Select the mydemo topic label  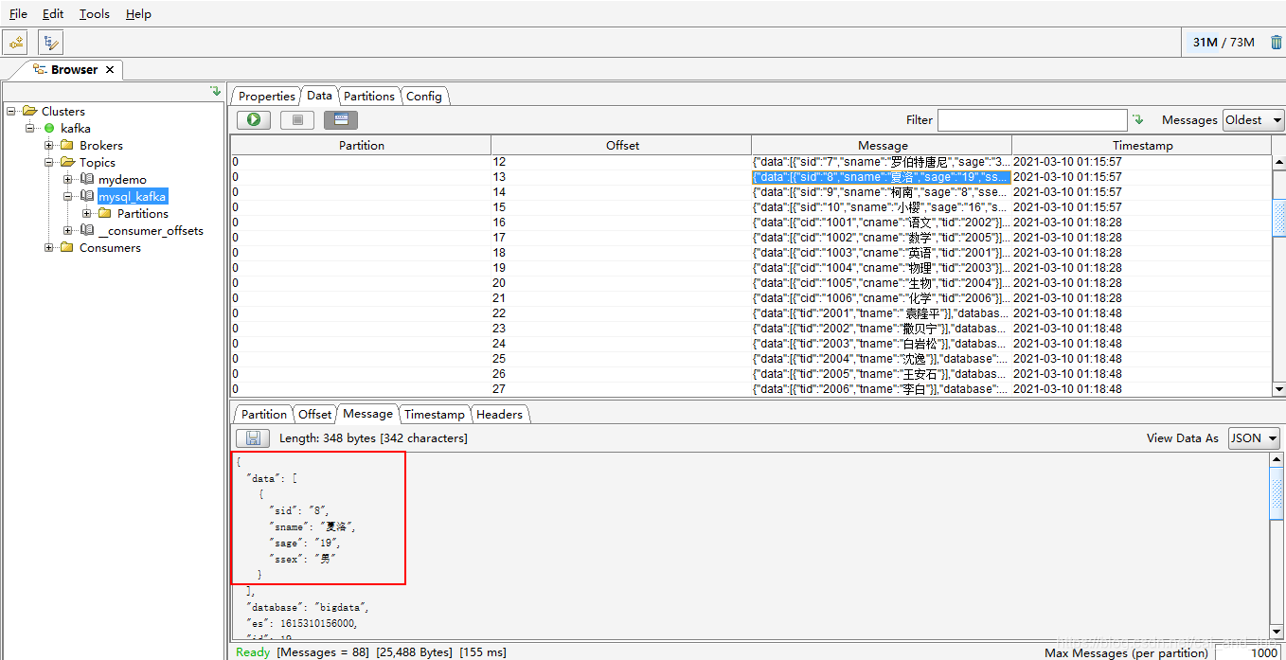tap(122, 180)
